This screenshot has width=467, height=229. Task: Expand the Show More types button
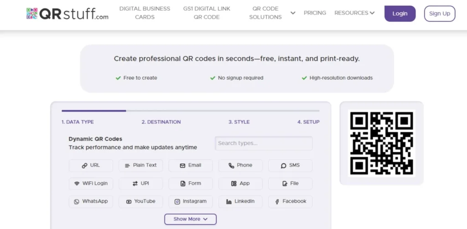190,219
